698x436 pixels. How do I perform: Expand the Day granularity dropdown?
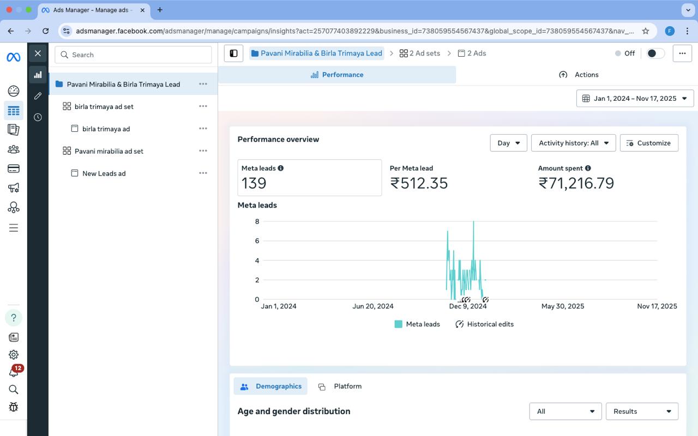pos(508,143)
